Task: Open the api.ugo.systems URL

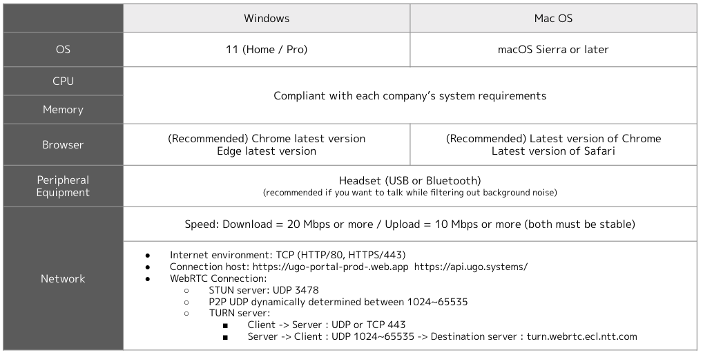Action: (x=471, y=267)
